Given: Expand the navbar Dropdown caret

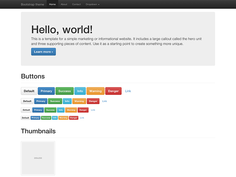Looking at the screenshot, I should pyautogui.click(x=99, y=4).
